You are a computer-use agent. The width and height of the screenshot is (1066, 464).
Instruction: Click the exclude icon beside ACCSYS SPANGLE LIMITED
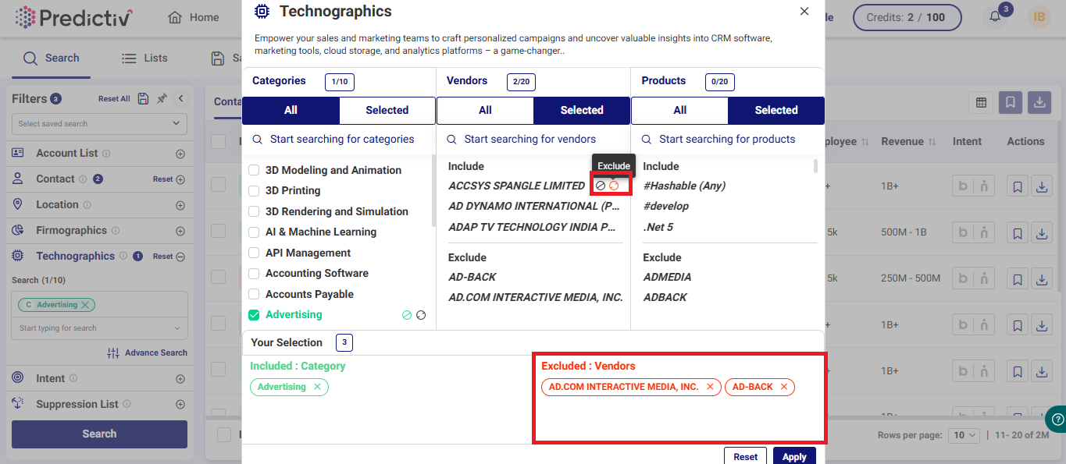[614, 186]
